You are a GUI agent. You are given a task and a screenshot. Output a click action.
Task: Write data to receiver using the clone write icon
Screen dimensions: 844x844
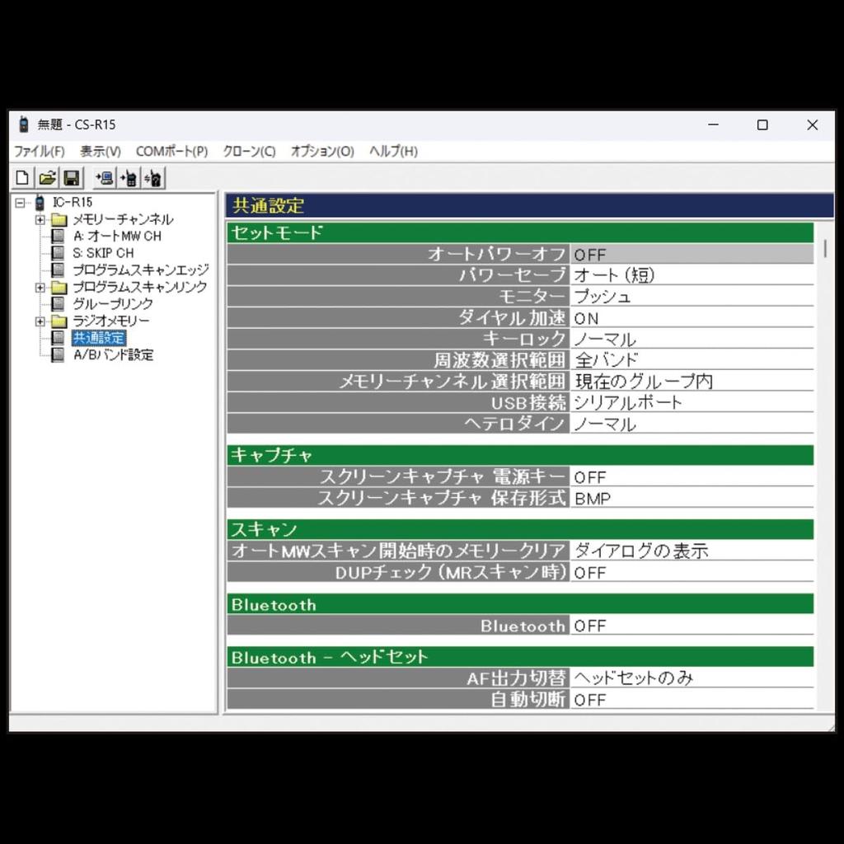(129, 177)
